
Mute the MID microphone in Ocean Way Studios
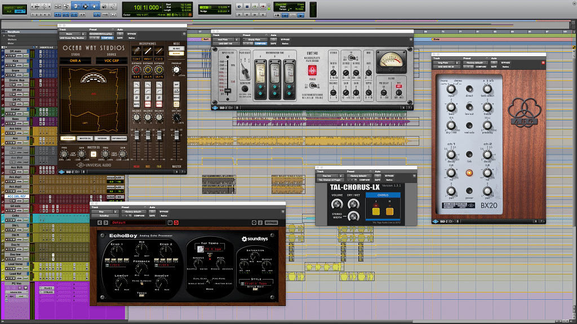pyautogui.click(x=148, y=104)
